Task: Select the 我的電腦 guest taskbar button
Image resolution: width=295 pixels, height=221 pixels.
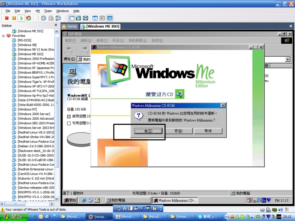Action: click(128, 200)
